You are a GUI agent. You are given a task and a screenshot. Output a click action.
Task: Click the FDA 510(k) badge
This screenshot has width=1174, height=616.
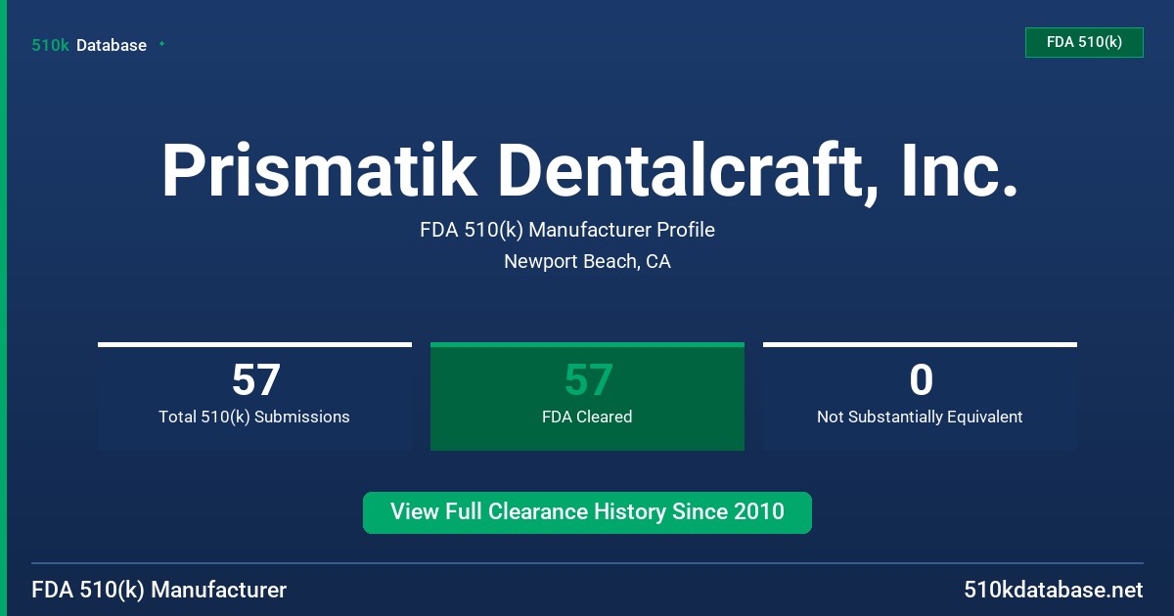tap(1084, 42)
